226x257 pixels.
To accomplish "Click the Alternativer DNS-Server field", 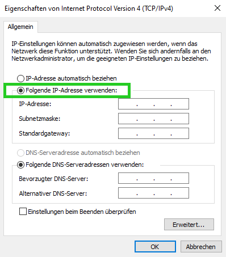I will [153, 193].
